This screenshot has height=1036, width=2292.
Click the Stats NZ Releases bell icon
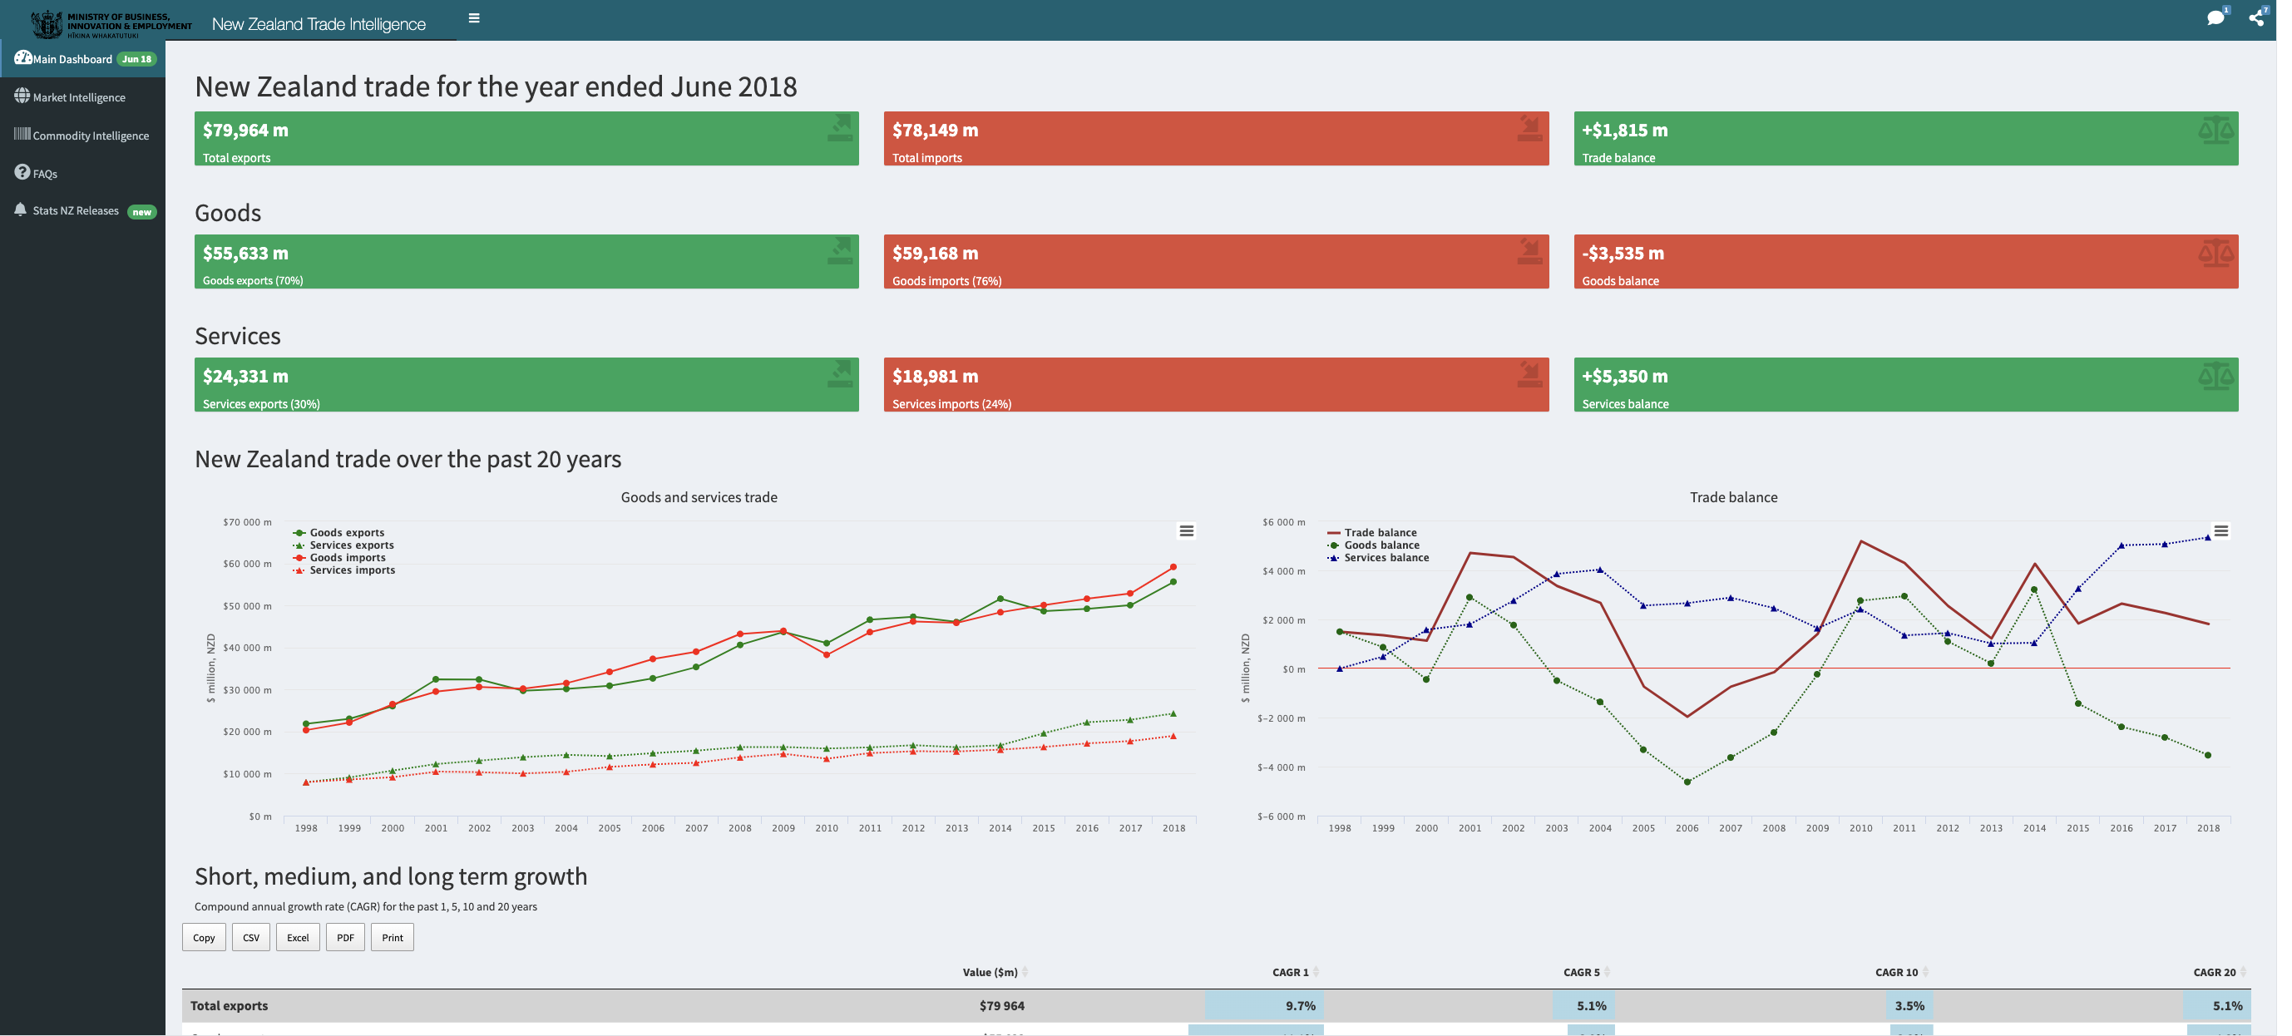pos(21,210)
